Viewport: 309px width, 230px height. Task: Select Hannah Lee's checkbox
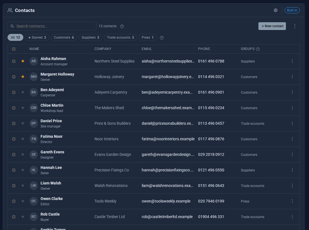pos(14,170)
